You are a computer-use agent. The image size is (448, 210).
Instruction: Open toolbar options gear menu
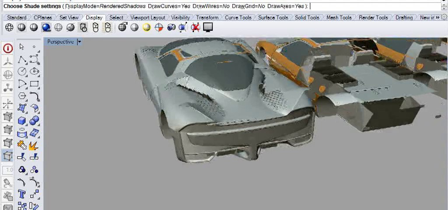click(x=444, y=17)
